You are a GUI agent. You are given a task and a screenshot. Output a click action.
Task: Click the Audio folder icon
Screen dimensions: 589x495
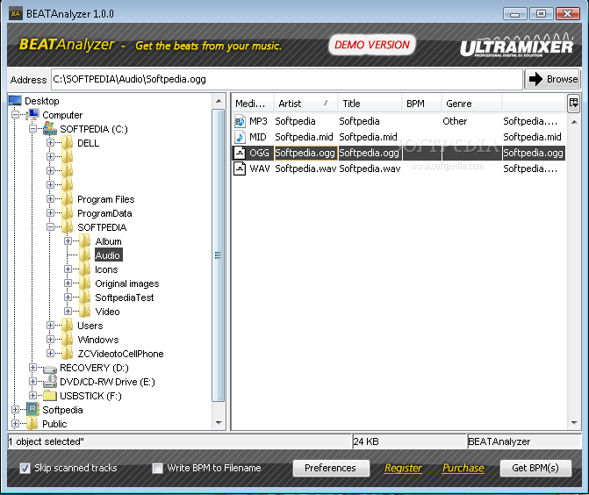point(85,255)
